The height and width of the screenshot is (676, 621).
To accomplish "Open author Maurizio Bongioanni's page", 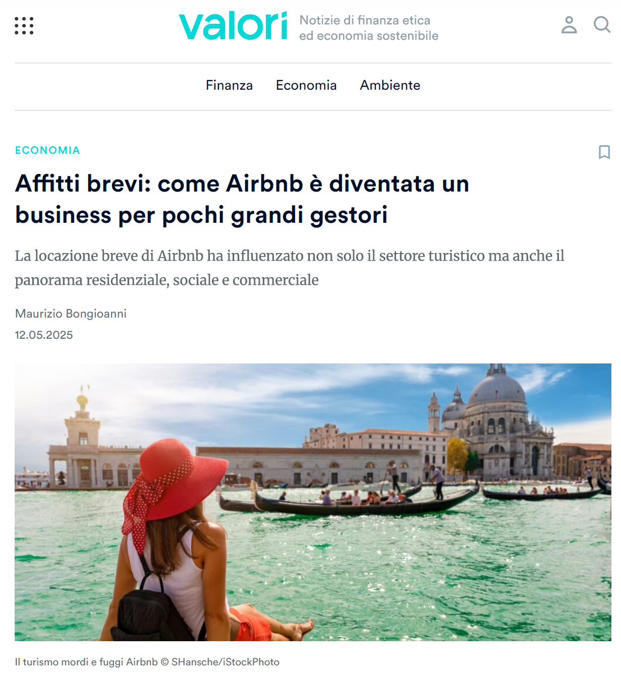I will point(71,314).
